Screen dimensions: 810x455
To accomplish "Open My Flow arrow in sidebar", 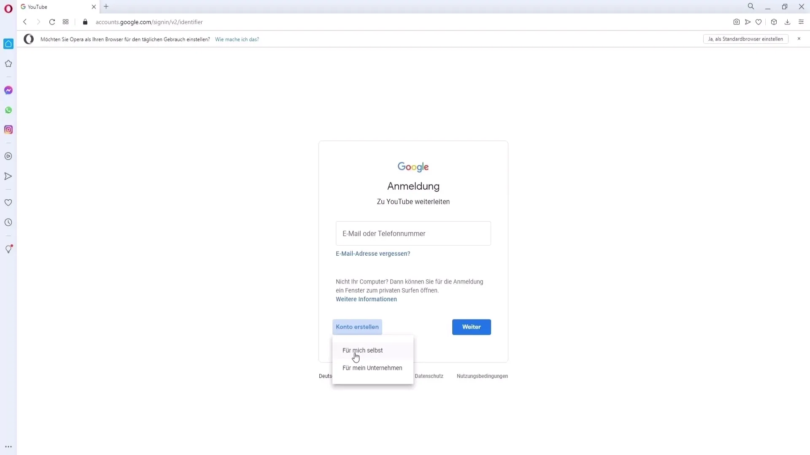I will (x=8, y=176).
